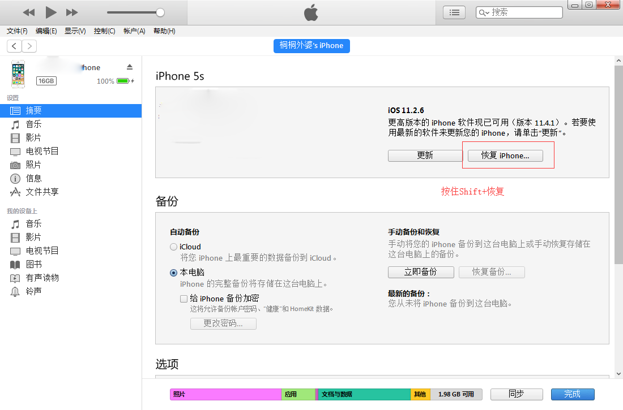Click the search field

coord(519,12)
